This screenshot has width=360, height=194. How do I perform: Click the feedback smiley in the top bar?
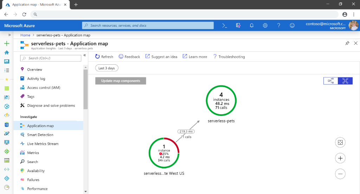(292, 26)
